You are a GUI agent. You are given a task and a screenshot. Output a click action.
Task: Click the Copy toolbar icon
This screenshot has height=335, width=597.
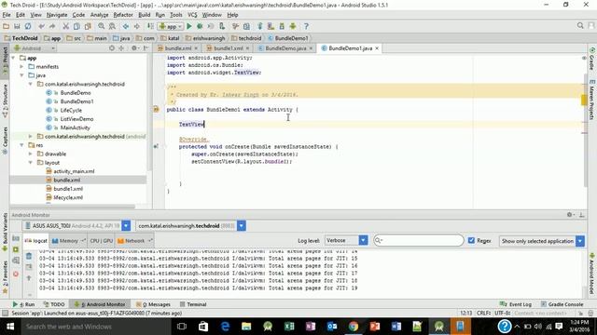coord(76,26)
